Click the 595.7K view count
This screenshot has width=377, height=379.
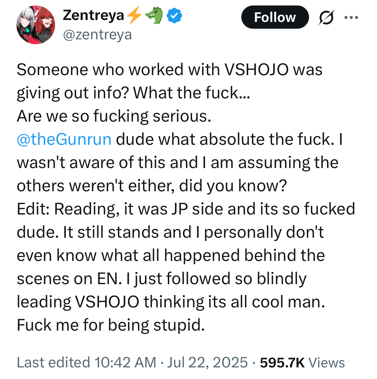(282, 363)
